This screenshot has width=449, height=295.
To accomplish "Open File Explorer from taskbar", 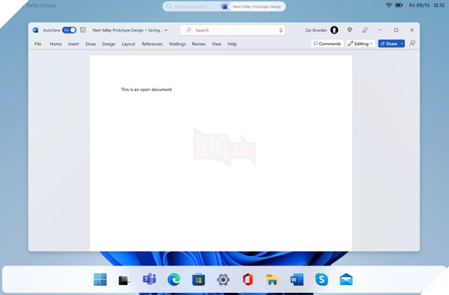I will point(272,279).
